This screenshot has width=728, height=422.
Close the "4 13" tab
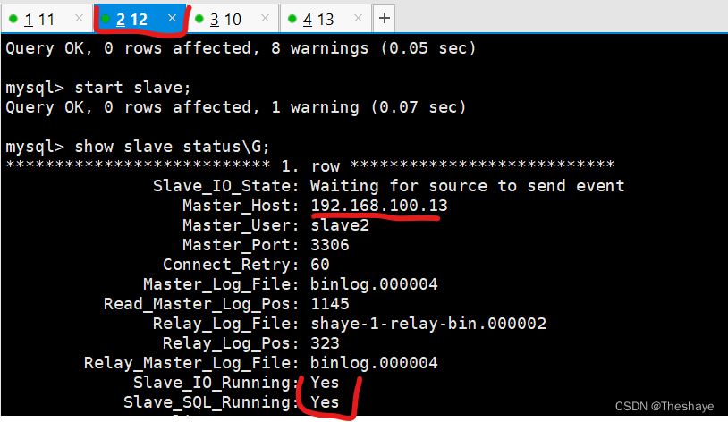click(x=358, y=18)
